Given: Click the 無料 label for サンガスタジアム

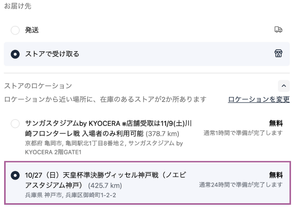Looking at the screenshot, I should pos(276,123).
